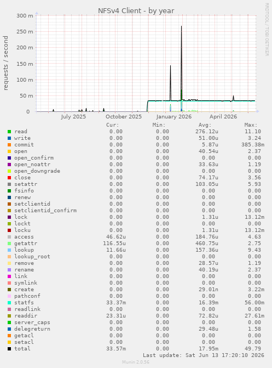
Task: Select the pathconf legend label
Action: tap(27, 296)
